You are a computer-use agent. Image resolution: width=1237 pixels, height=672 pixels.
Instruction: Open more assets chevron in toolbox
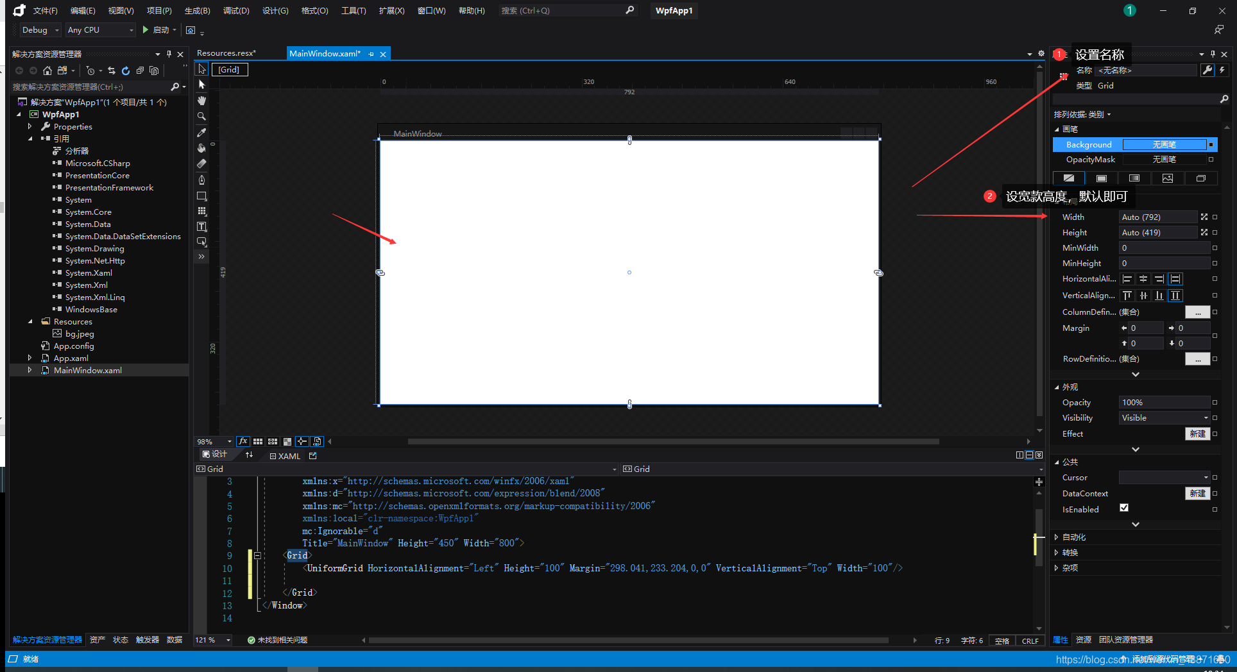202,256
